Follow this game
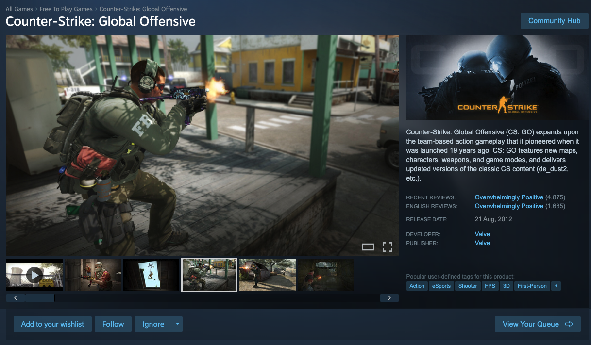 point(113,324)
